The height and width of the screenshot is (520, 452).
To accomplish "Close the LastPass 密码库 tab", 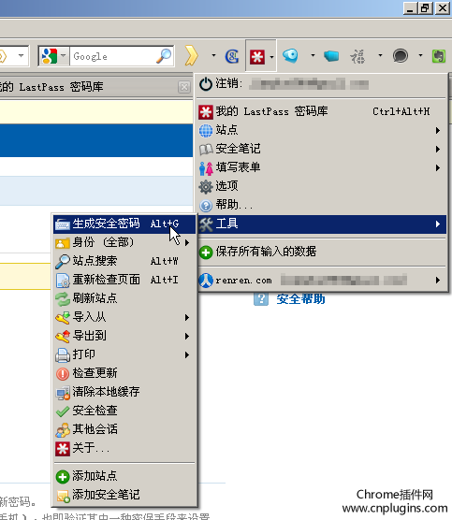I will [184, 87].
